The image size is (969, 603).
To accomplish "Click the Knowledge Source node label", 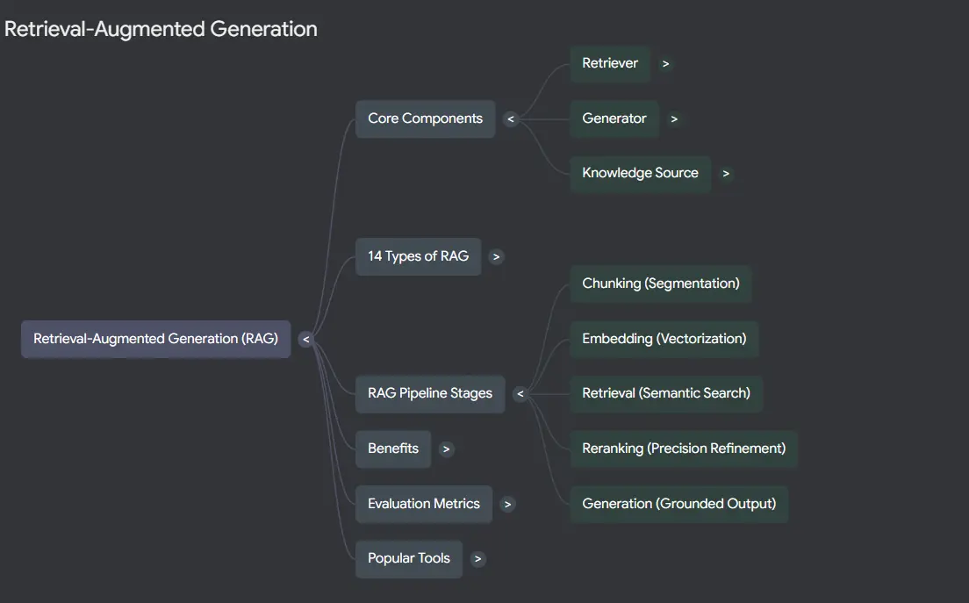I will pyautogui.click(x=640, y=174).
